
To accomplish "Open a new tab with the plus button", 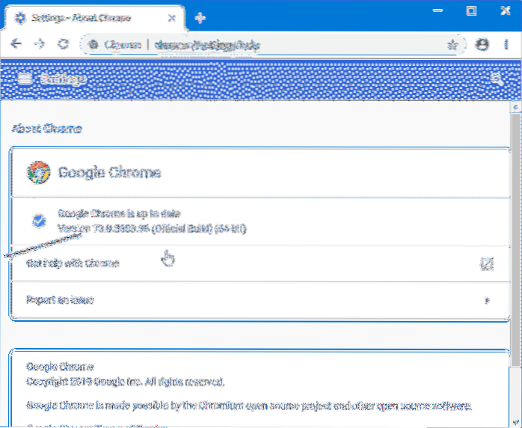I will point(200,16).
